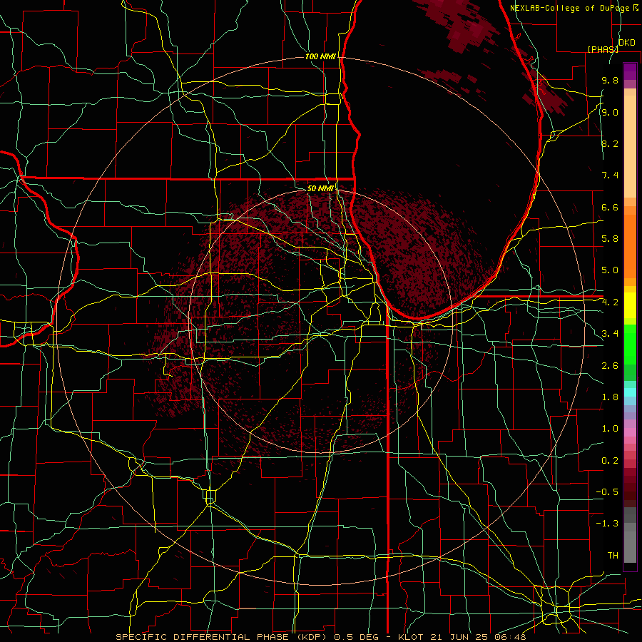Click the "50 NMI" range ring label
642x642 pixels.
[x=320, y=188]
